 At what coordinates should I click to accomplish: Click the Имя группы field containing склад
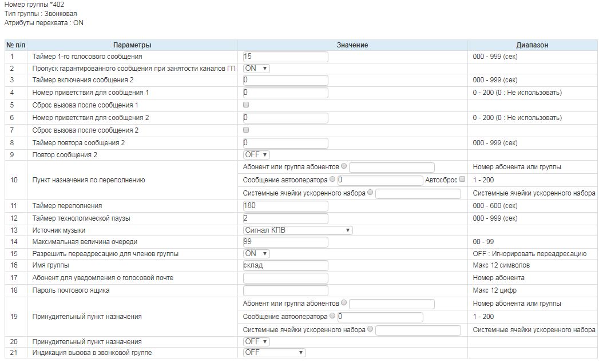(x=285, y=265)
